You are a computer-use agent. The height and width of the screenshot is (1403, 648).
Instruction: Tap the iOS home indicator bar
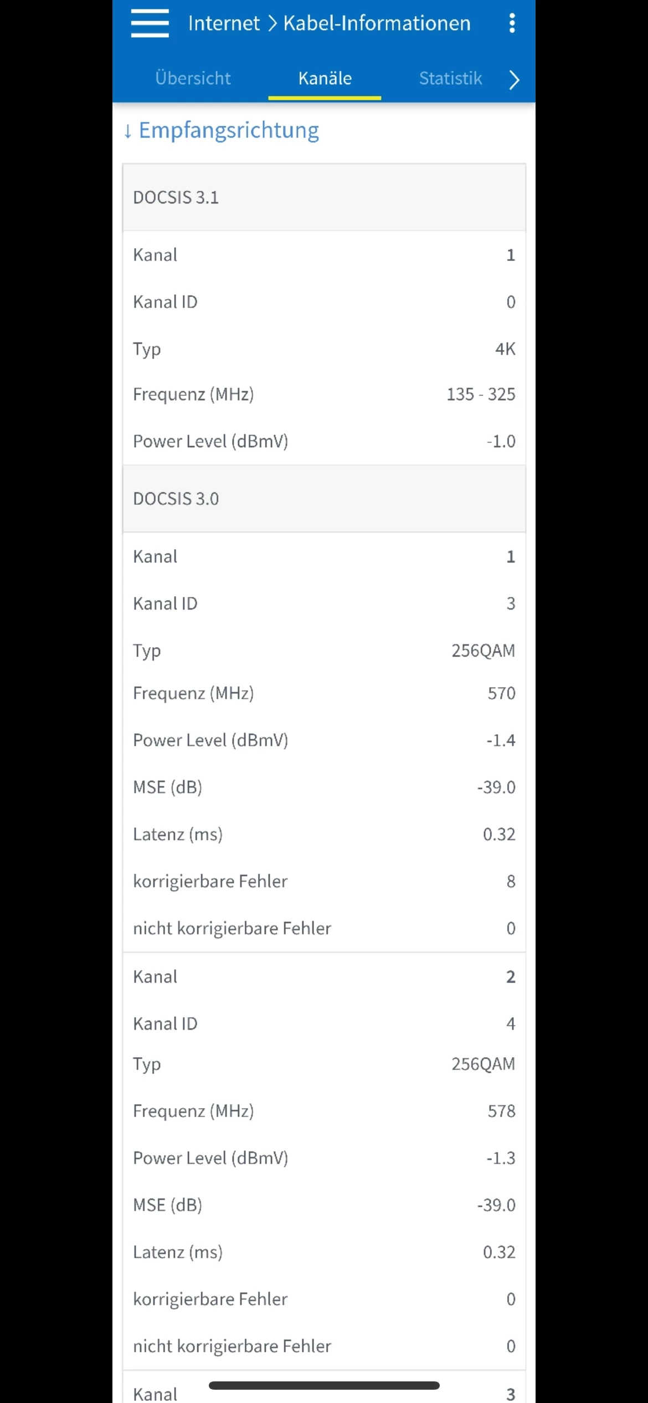[x=324, y=1385]
